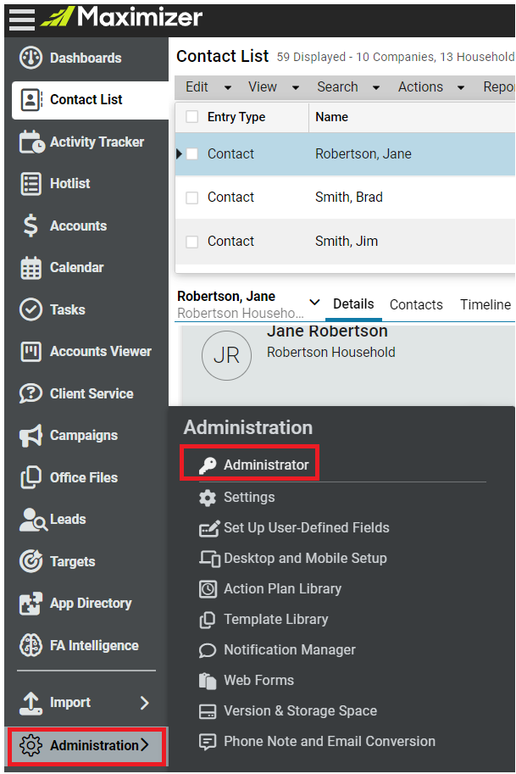Click the Maximizer logo

(x=121, y=17)
